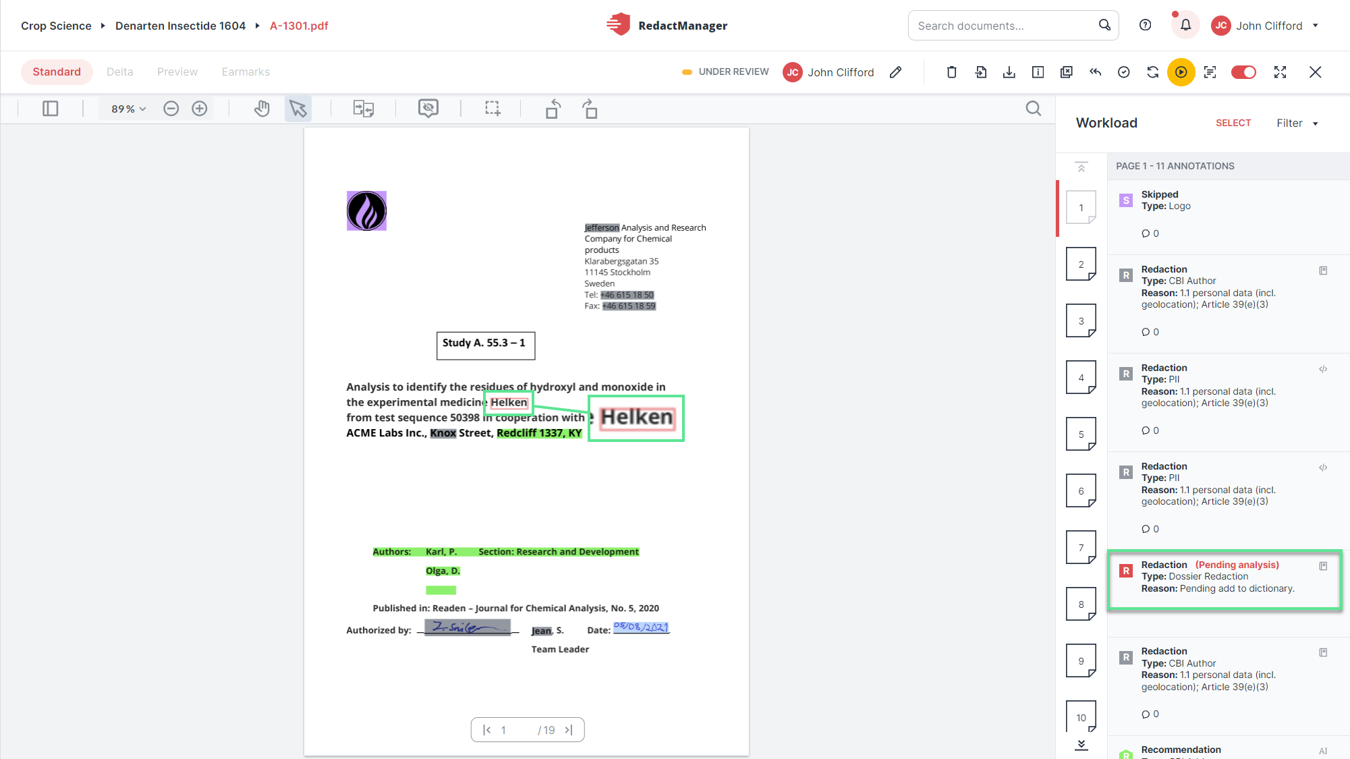Go to last page button

(569, 730)
